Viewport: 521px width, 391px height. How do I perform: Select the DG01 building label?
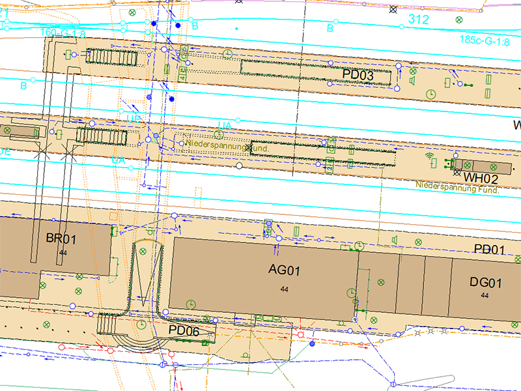click(486, 283)
